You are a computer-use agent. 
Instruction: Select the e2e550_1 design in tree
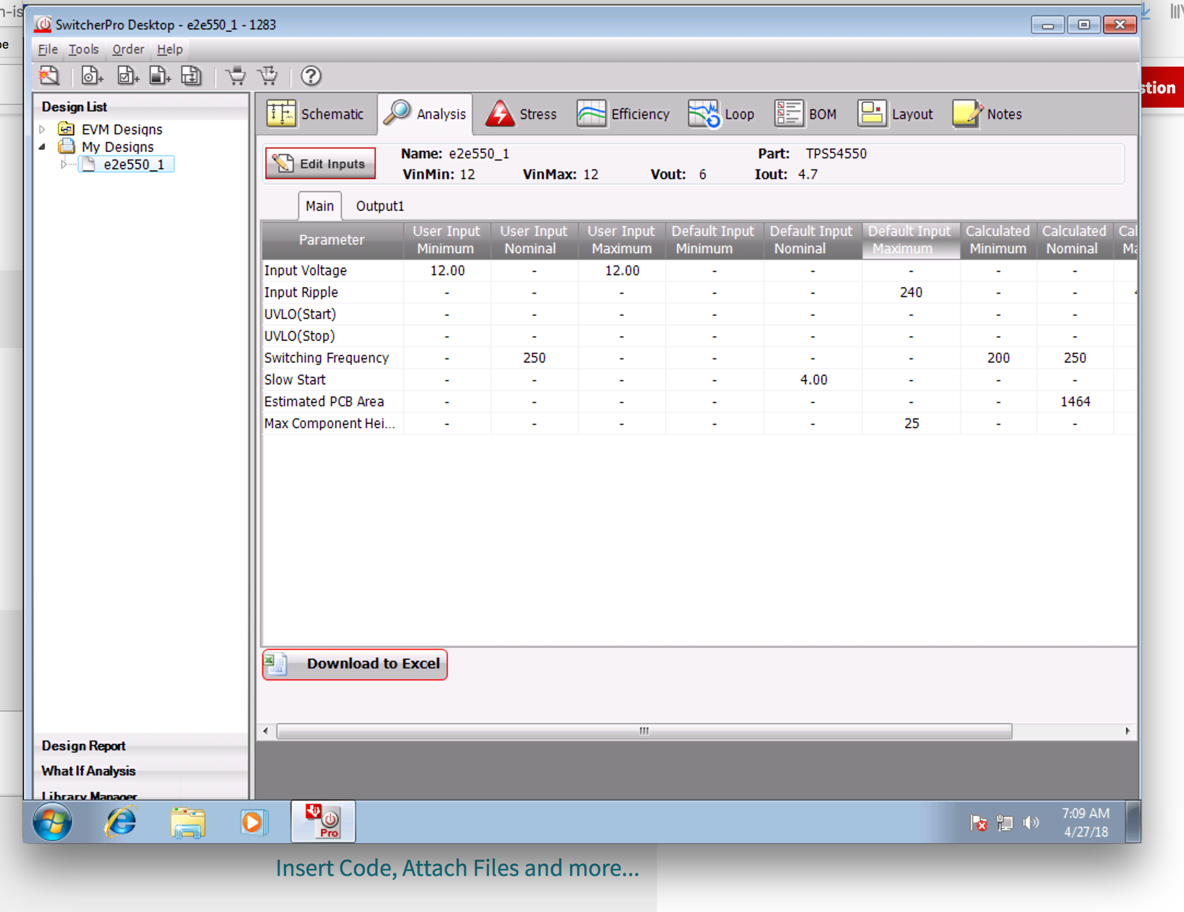point(127,164)
